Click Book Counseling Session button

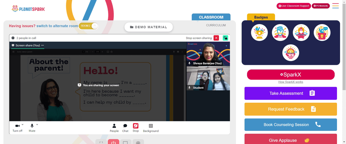click(291, 125)
